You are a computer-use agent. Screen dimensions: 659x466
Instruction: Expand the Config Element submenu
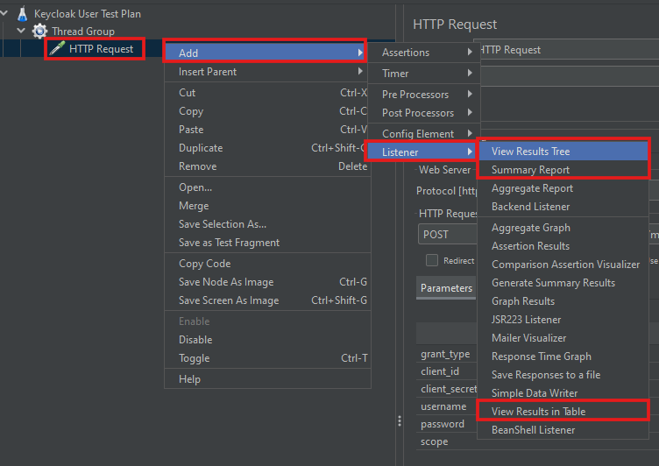pos(424,134)
